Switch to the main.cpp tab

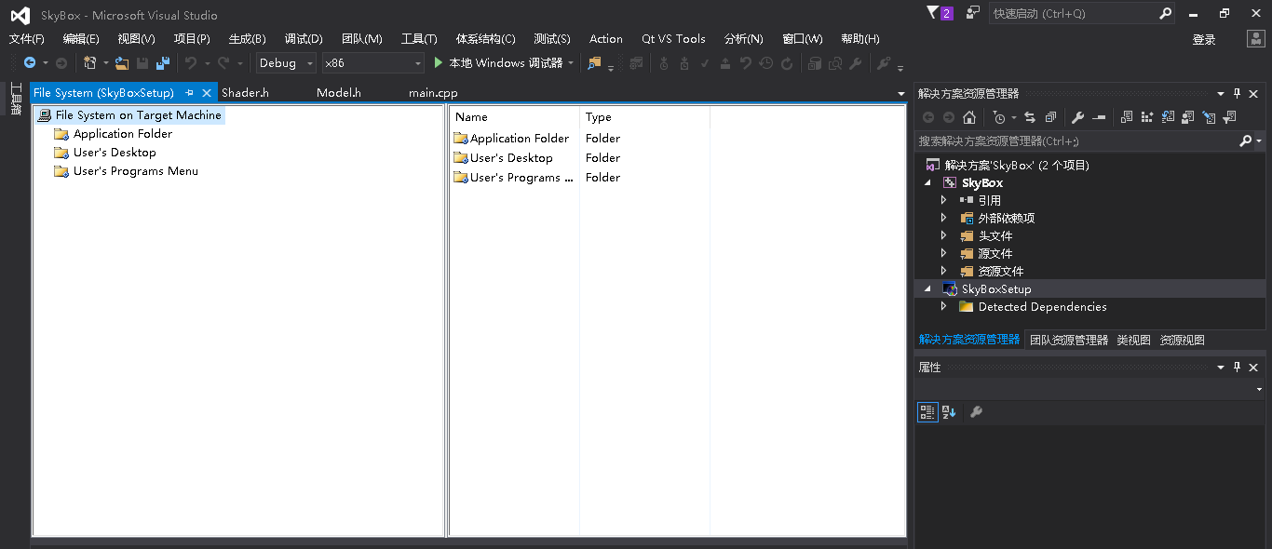(x=433, y=93)
